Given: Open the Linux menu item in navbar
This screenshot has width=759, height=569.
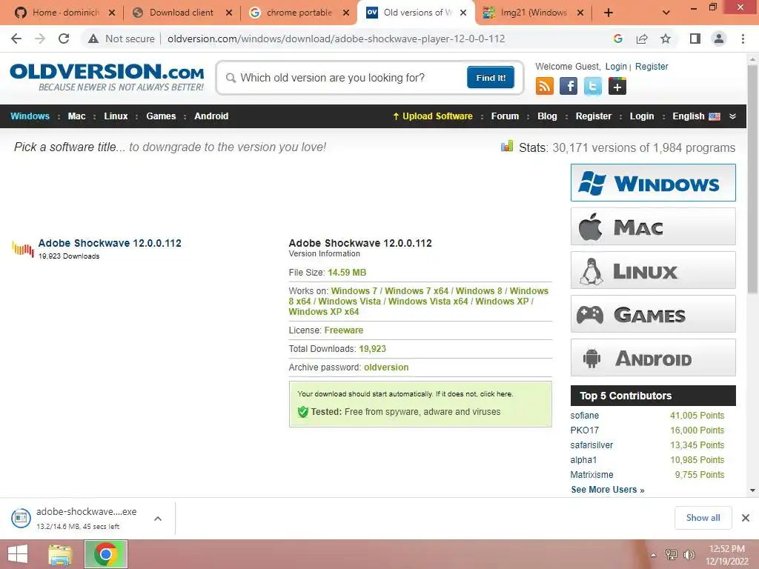Looking at the screenshot, I should coord(116,116).
